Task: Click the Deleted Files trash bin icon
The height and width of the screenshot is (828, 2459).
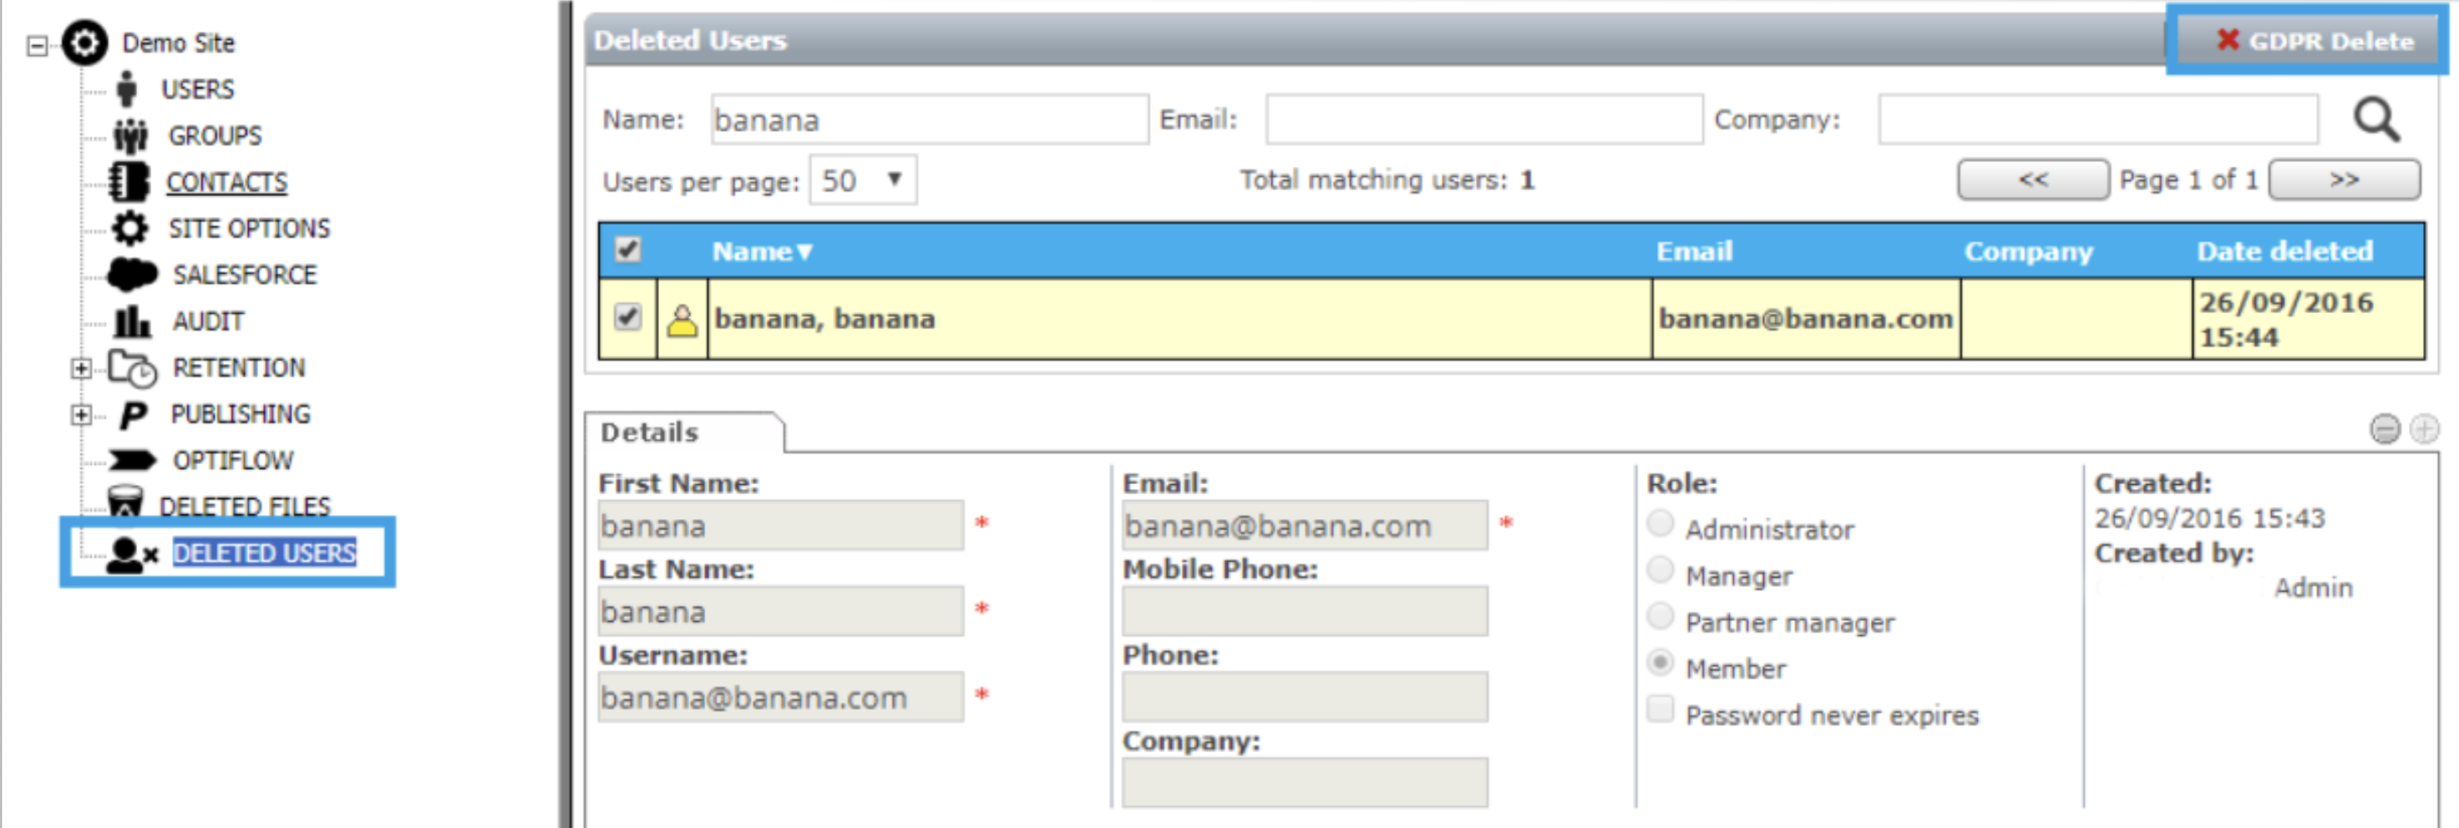Action: [x=125, y=502]
